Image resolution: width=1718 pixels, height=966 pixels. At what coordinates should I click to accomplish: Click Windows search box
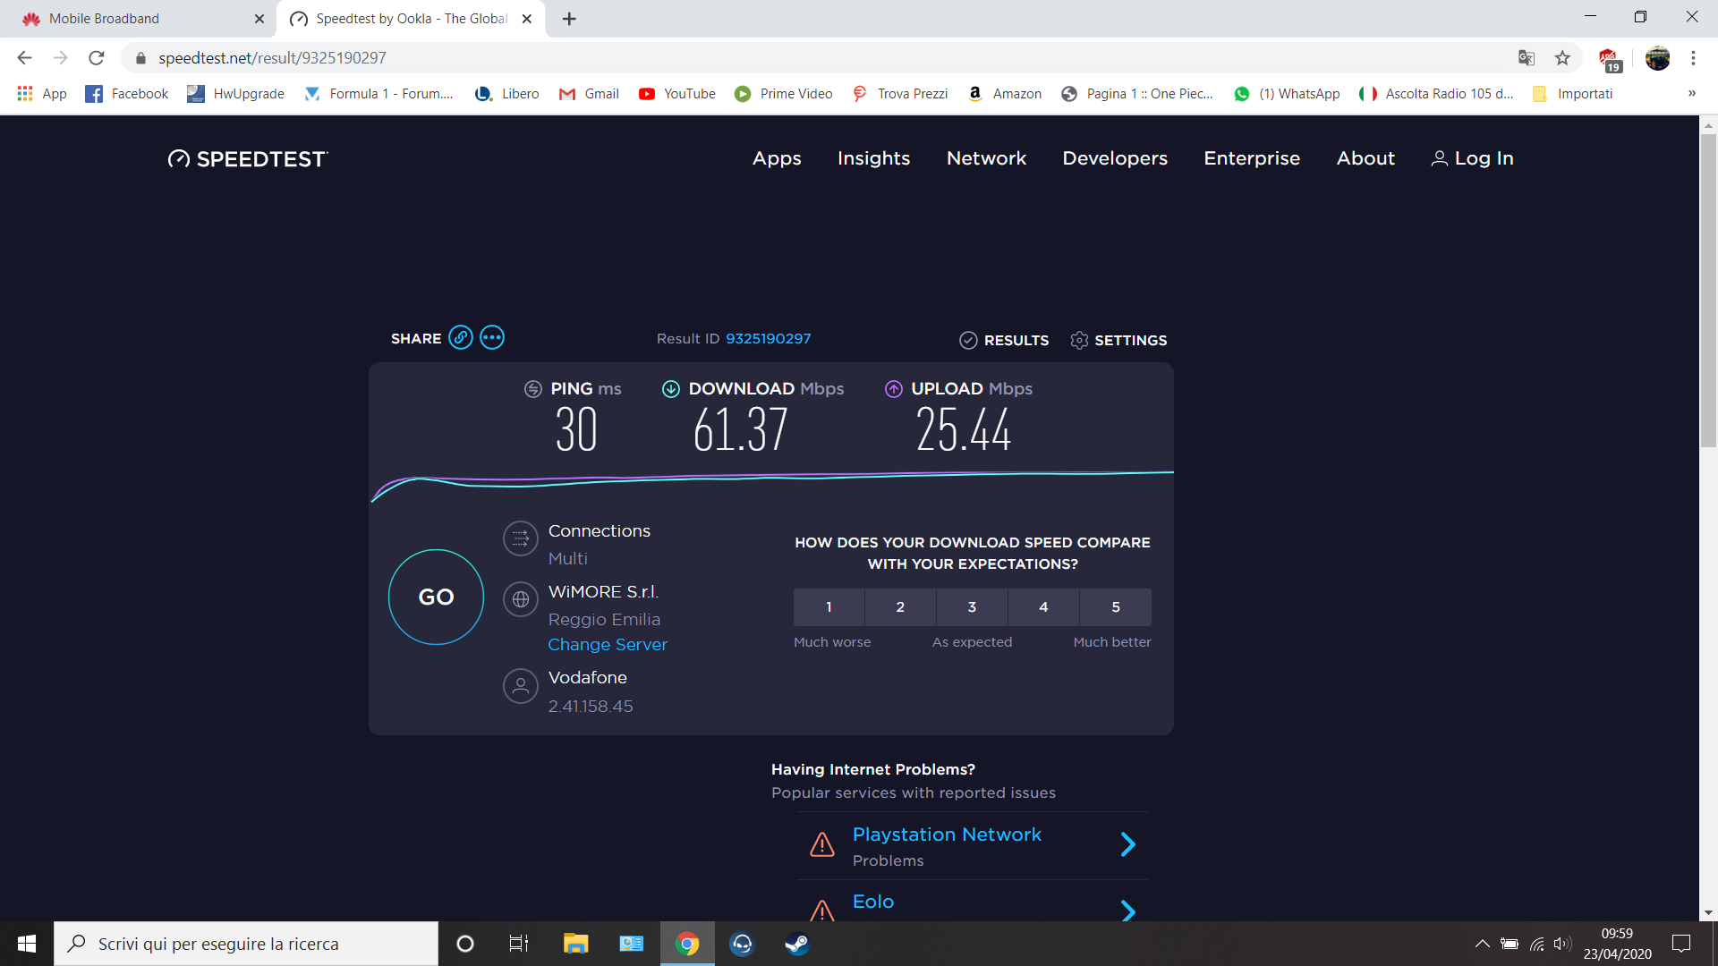click(246, 944)
